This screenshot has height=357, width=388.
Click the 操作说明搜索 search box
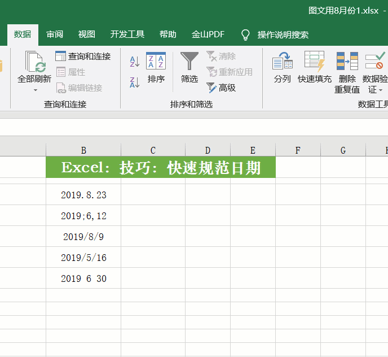coord(283,34)
